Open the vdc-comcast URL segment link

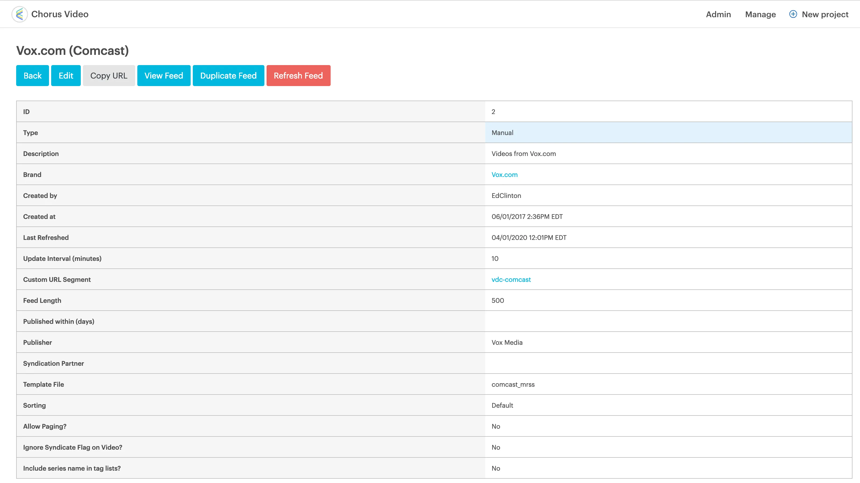pos(511,279)
